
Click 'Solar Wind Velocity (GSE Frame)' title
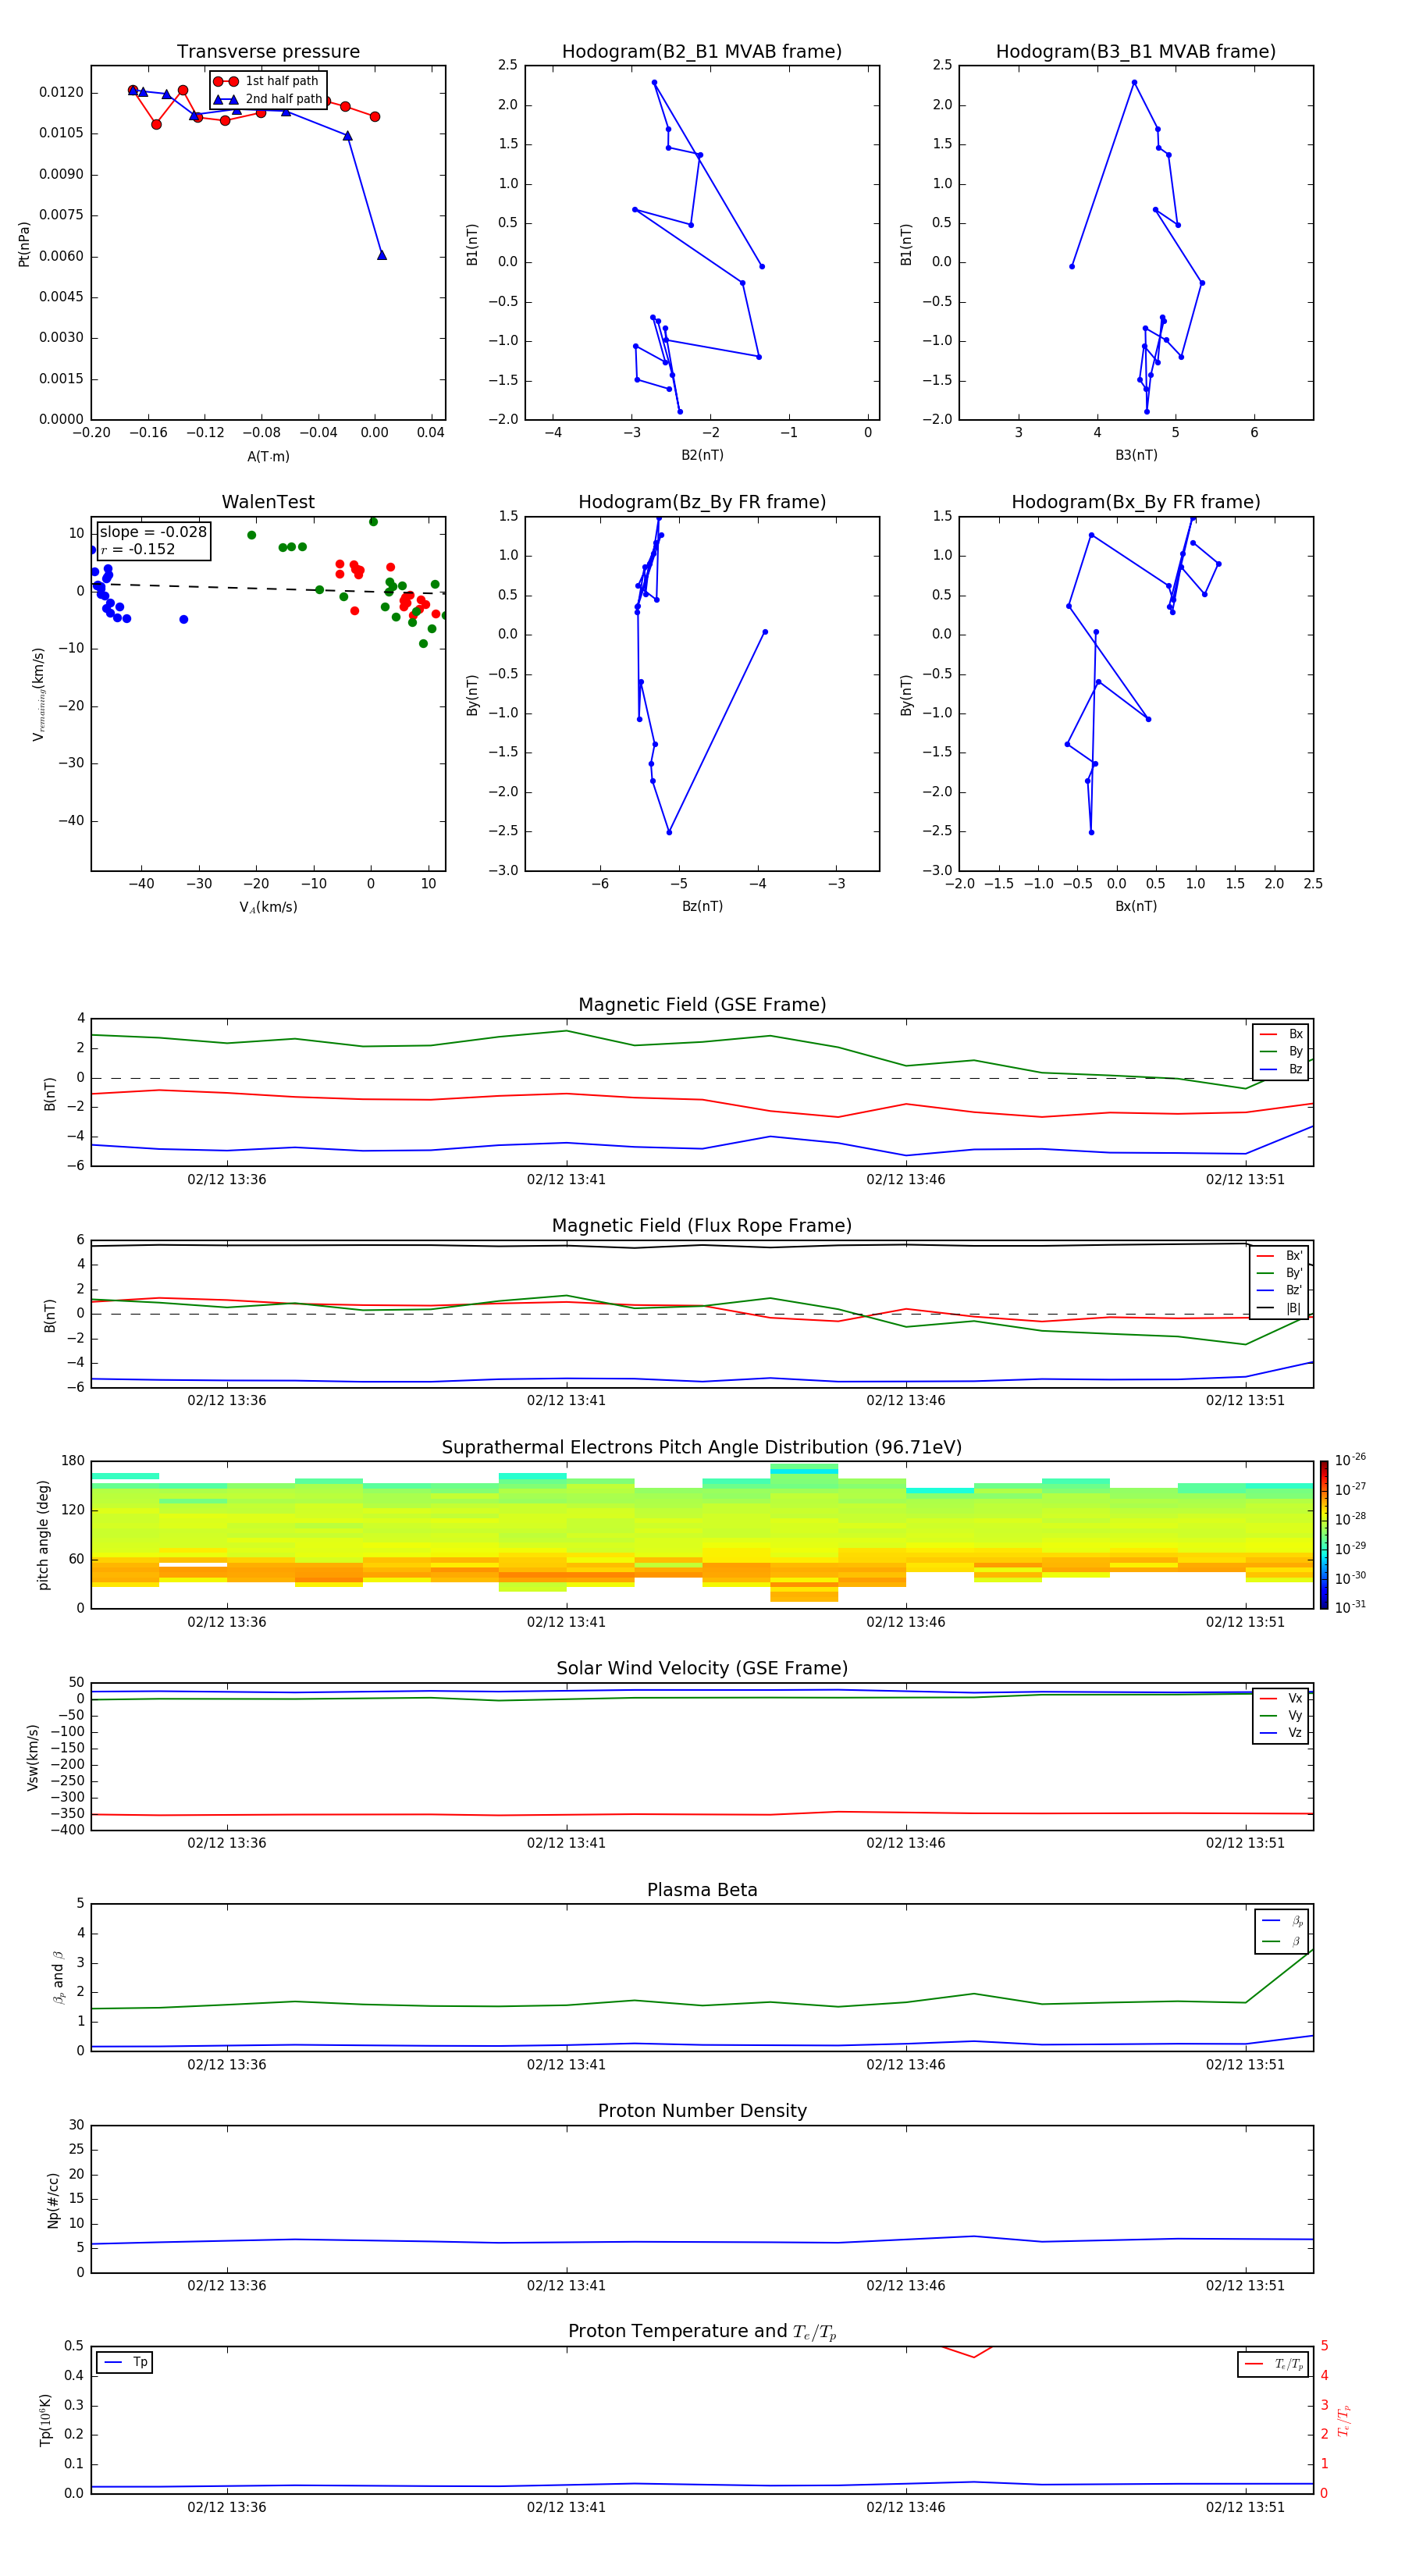[x=702, y=1668]
